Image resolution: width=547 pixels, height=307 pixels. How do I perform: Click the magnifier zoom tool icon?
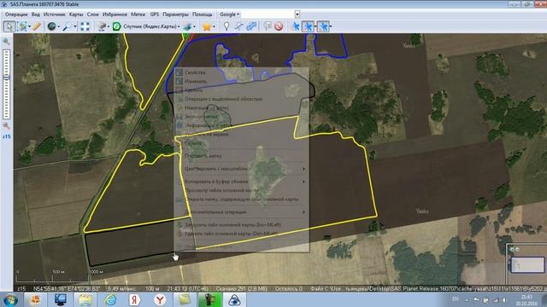click(67, 26)
